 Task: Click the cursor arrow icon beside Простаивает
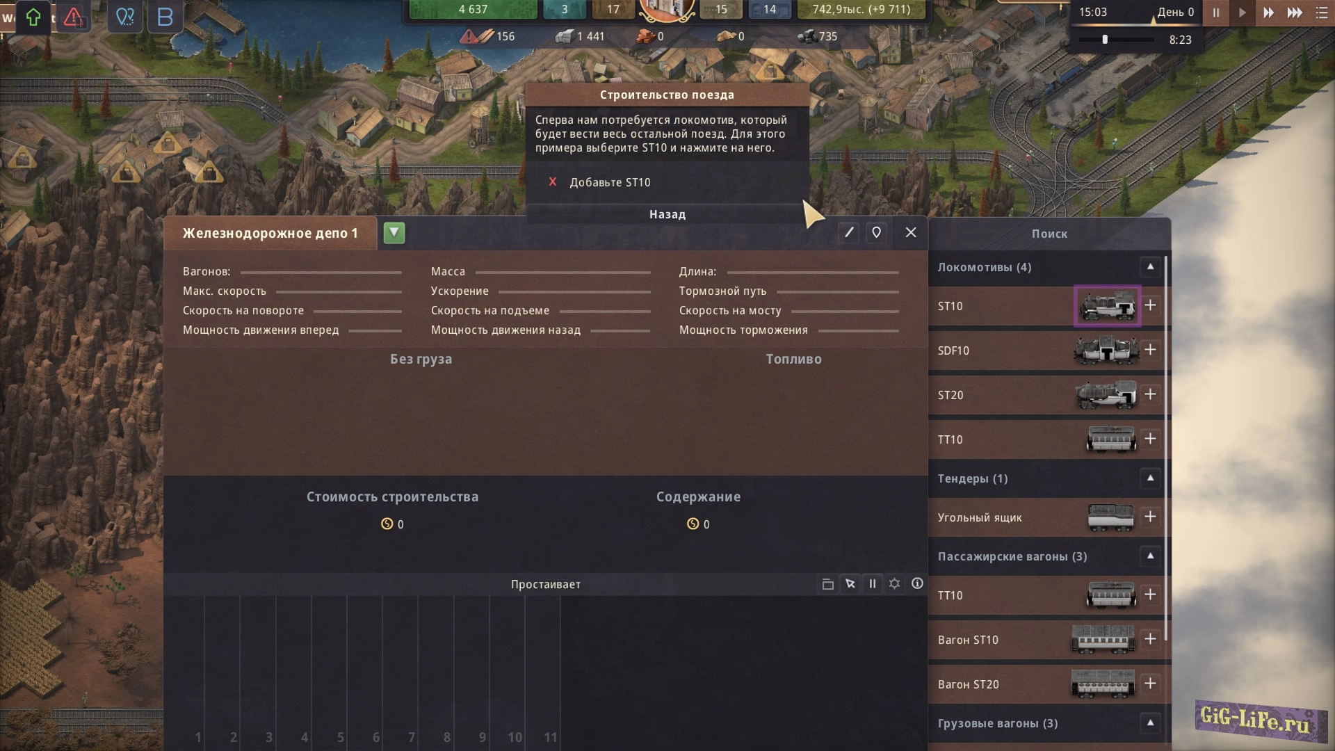(x=850, y=584)
